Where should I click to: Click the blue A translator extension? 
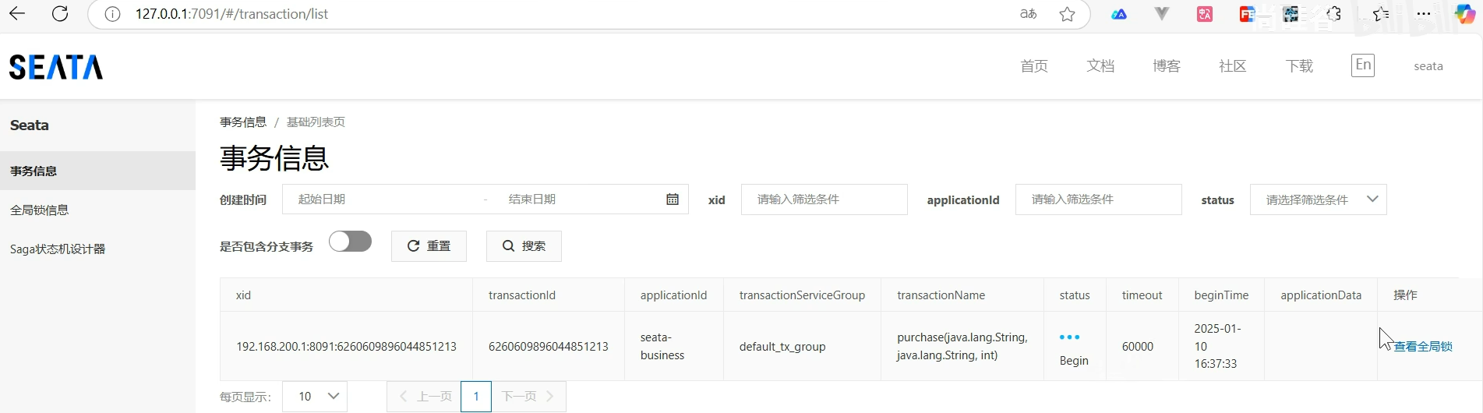1118,14
